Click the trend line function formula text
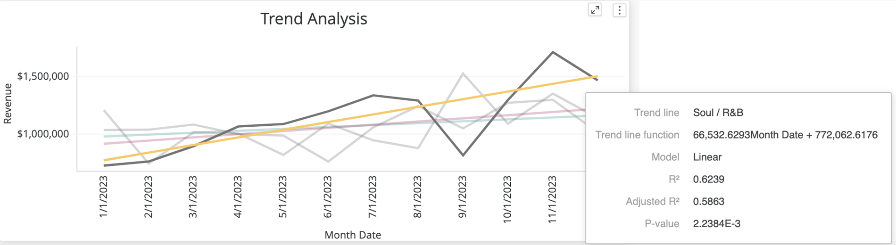The height and width of the screenshot is (245, 896). pos(785,135)
